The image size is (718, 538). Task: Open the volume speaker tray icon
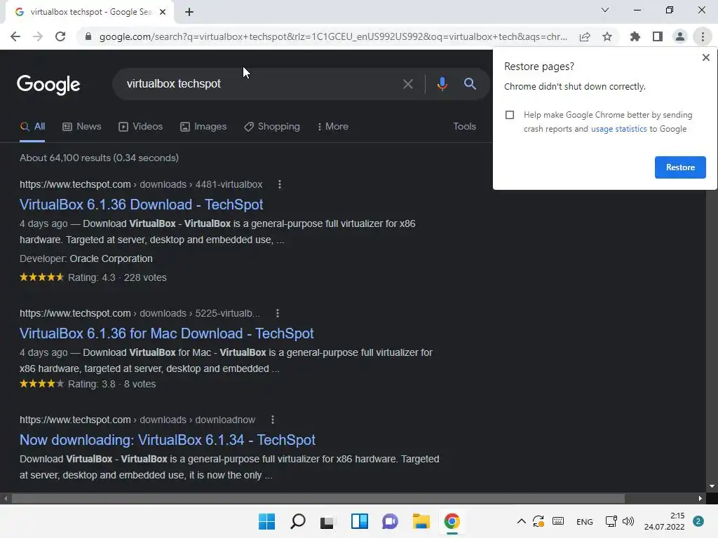tap(628, 521)
